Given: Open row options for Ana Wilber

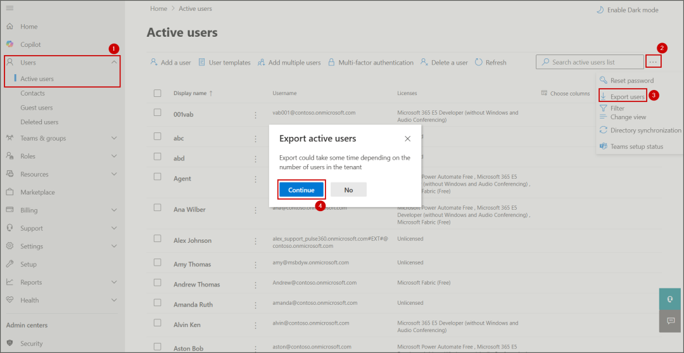Looking at the screenshot, I should pyautogui.click(x=256, y=210).
